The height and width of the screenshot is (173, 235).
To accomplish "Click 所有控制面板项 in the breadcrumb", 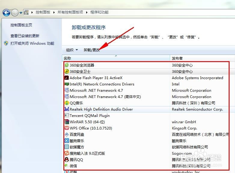I will tap(70, 12).
